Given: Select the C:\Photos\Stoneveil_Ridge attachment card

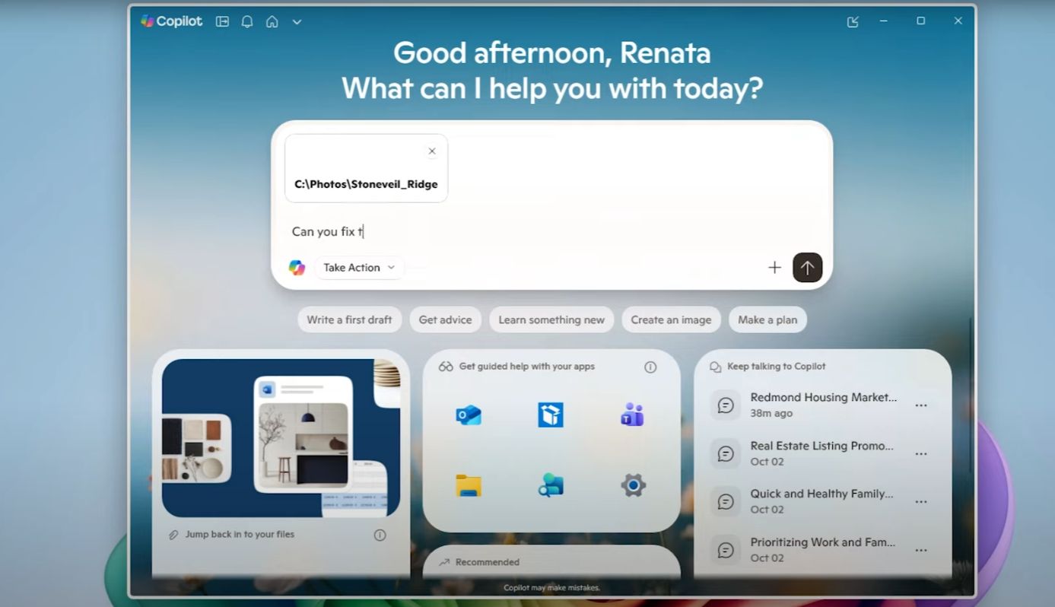Looking at the screenshot, I should tap(366, 168).
